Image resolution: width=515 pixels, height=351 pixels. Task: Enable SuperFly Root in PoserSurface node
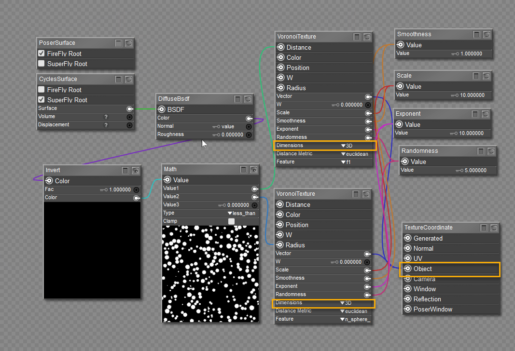[42, 64]
